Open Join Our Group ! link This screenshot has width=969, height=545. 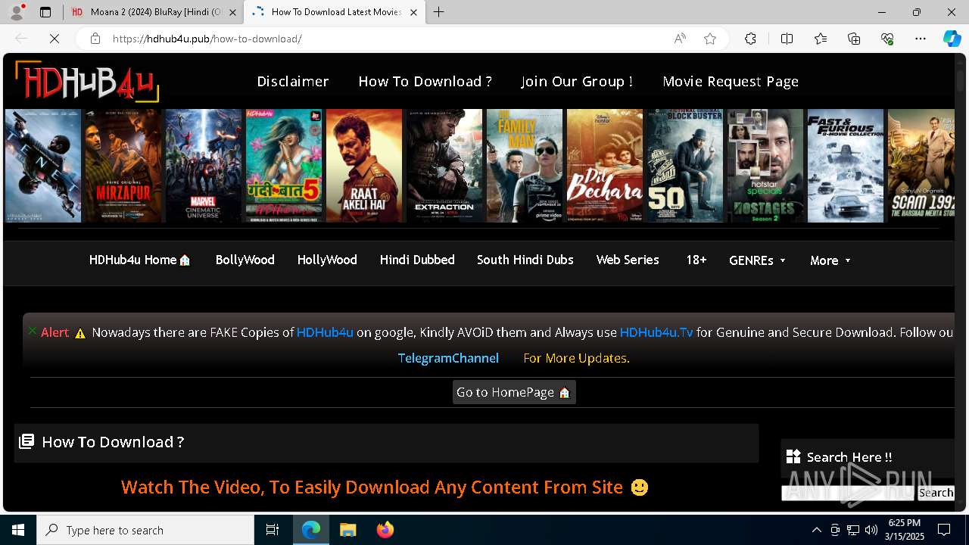(577, 81)
